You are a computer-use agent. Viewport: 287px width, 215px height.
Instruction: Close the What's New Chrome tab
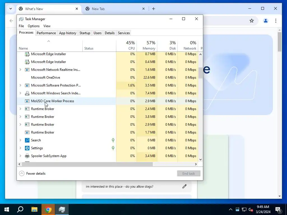click(77, 9)
